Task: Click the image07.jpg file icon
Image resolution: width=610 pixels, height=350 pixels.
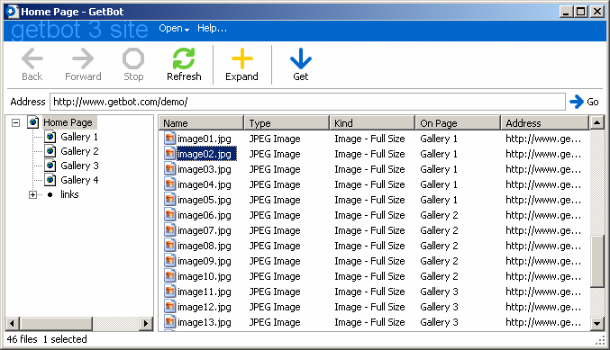Action: (x=169, y=230)
